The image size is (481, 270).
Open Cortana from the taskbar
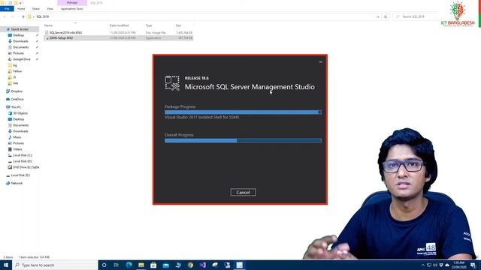point(104,265)
